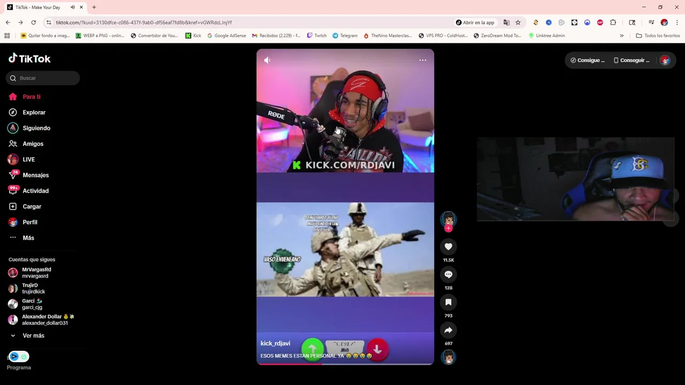Open the Actividad notifications
The image size is (685, 385).
(x=28, y=191)
